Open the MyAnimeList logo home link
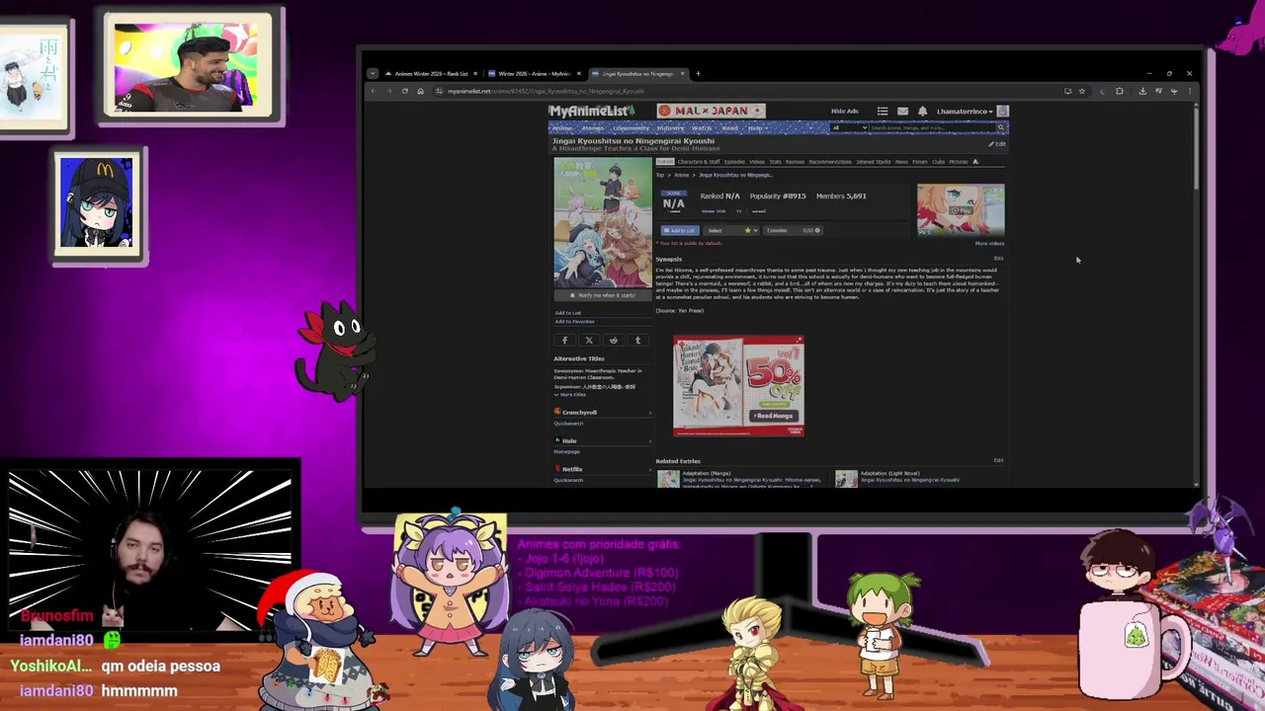Screen dimensions: 1265x711 [x=591, y=112]
